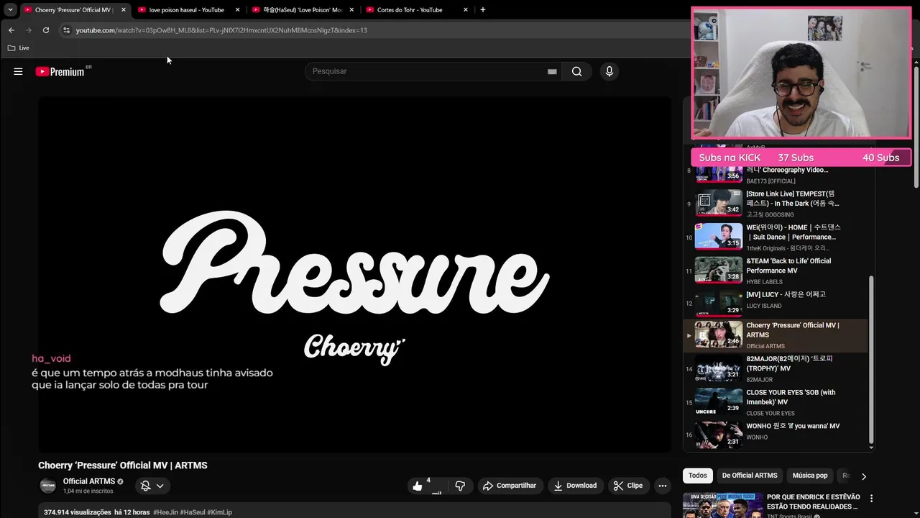Click '1,04 mi de inscritos' subscriber text

coord(88,491)
